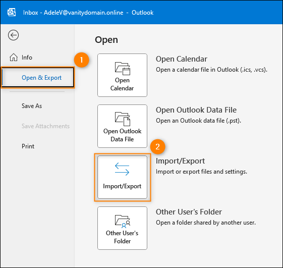Click the Info home icon
Image resolution: width=283 pixels, height=268 pixels.
(14, 58)
